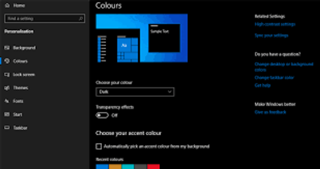The width and height of the screenshot is (320, 169).
Task: Click the Themes brush icon
Action: [x=7, y=88]
